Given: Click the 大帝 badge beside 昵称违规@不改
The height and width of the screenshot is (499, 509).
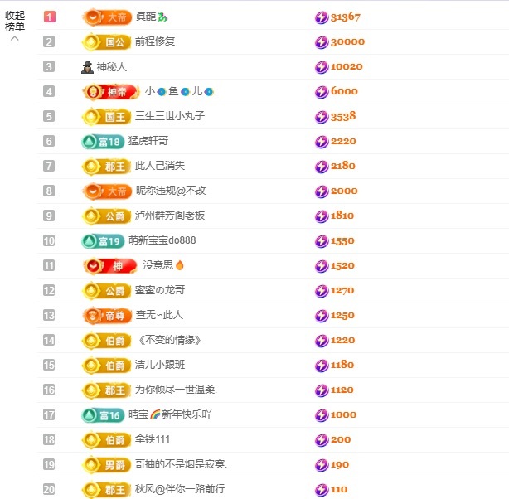Looking at the screenshot, I should tap(107, 191).
